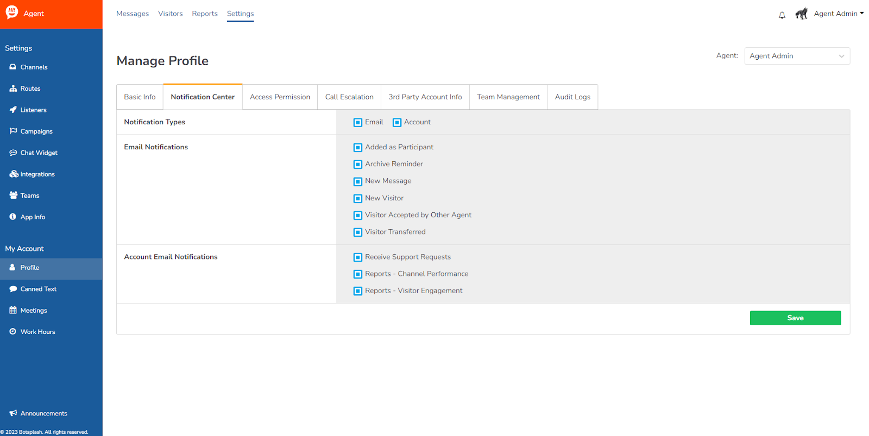Click the Meetings calendar icon
Screen dimensions: 869x436
click(13, 310)
